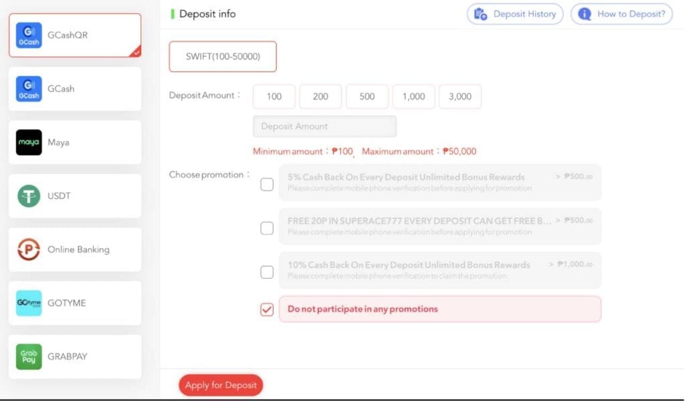685x401 pixels.
Task: Click the GOtyme logo icon
Action: [x=29, y=303]
